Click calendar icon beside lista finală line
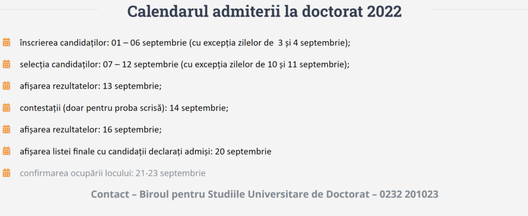 click(x=6, y=151)
